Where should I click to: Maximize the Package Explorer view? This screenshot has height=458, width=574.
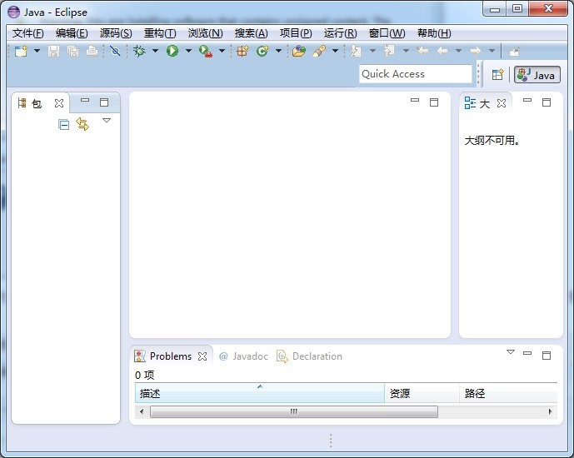tap(104, 102)
